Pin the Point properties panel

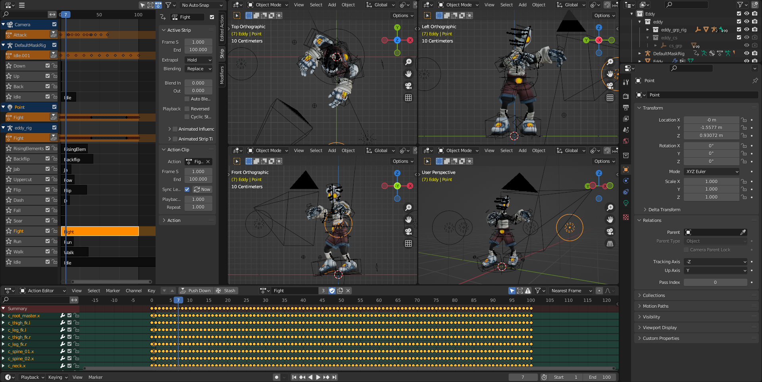coord(755,81)
